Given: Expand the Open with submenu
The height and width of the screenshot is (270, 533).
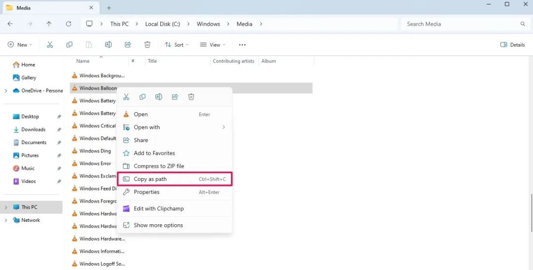Looking at the screenshot, I should click(224, 127).
